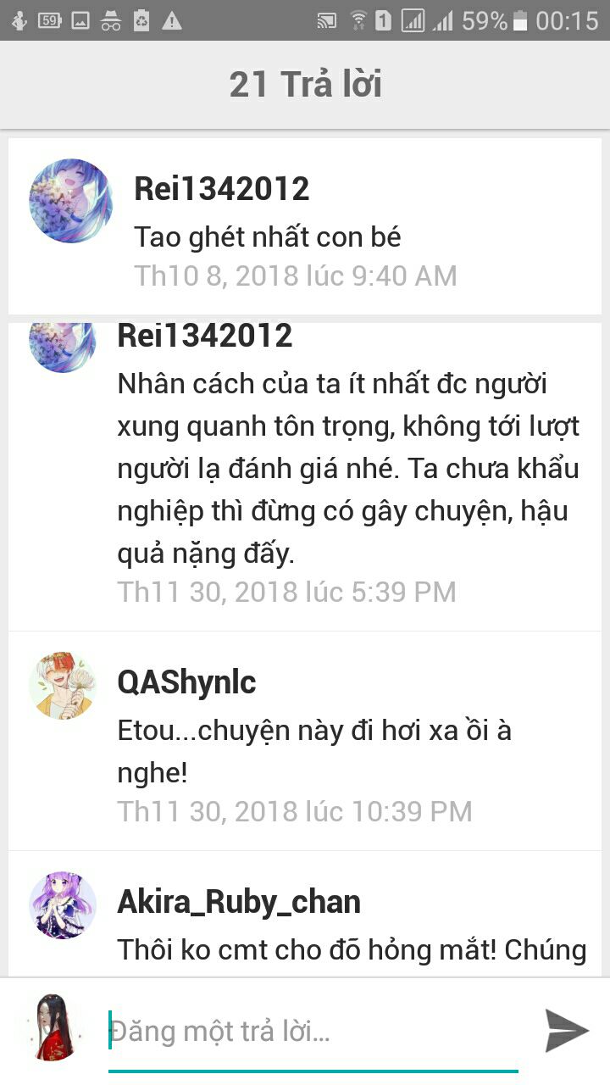Tap the incognito hat-glasses notification icon
This screenshot has height=1085, width=610.
click(x=111, y=20)
